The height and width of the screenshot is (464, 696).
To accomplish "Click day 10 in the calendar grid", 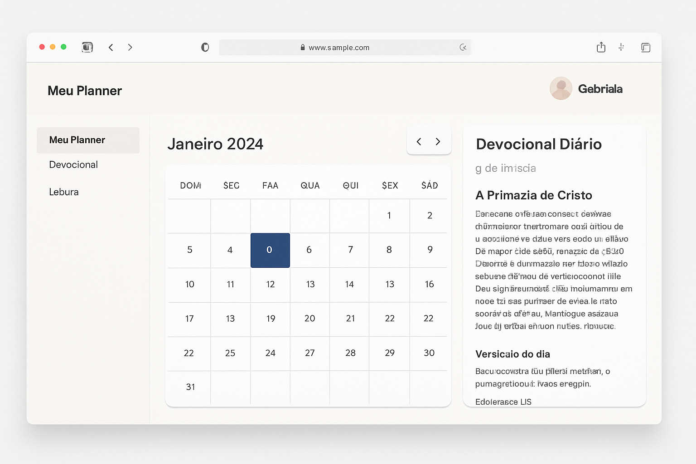I will pos(189,285).
